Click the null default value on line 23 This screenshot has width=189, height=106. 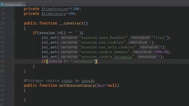(x=112, y=85)
